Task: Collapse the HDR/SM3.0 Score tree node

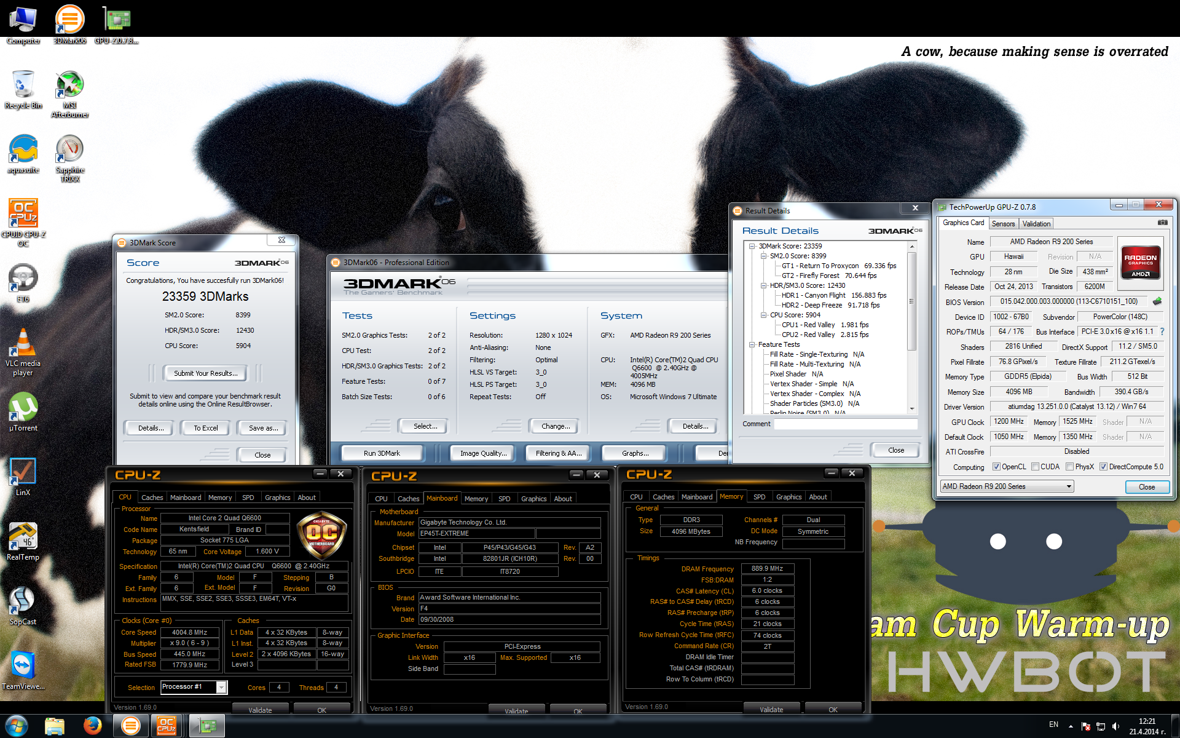Action: tap(764, 285)
